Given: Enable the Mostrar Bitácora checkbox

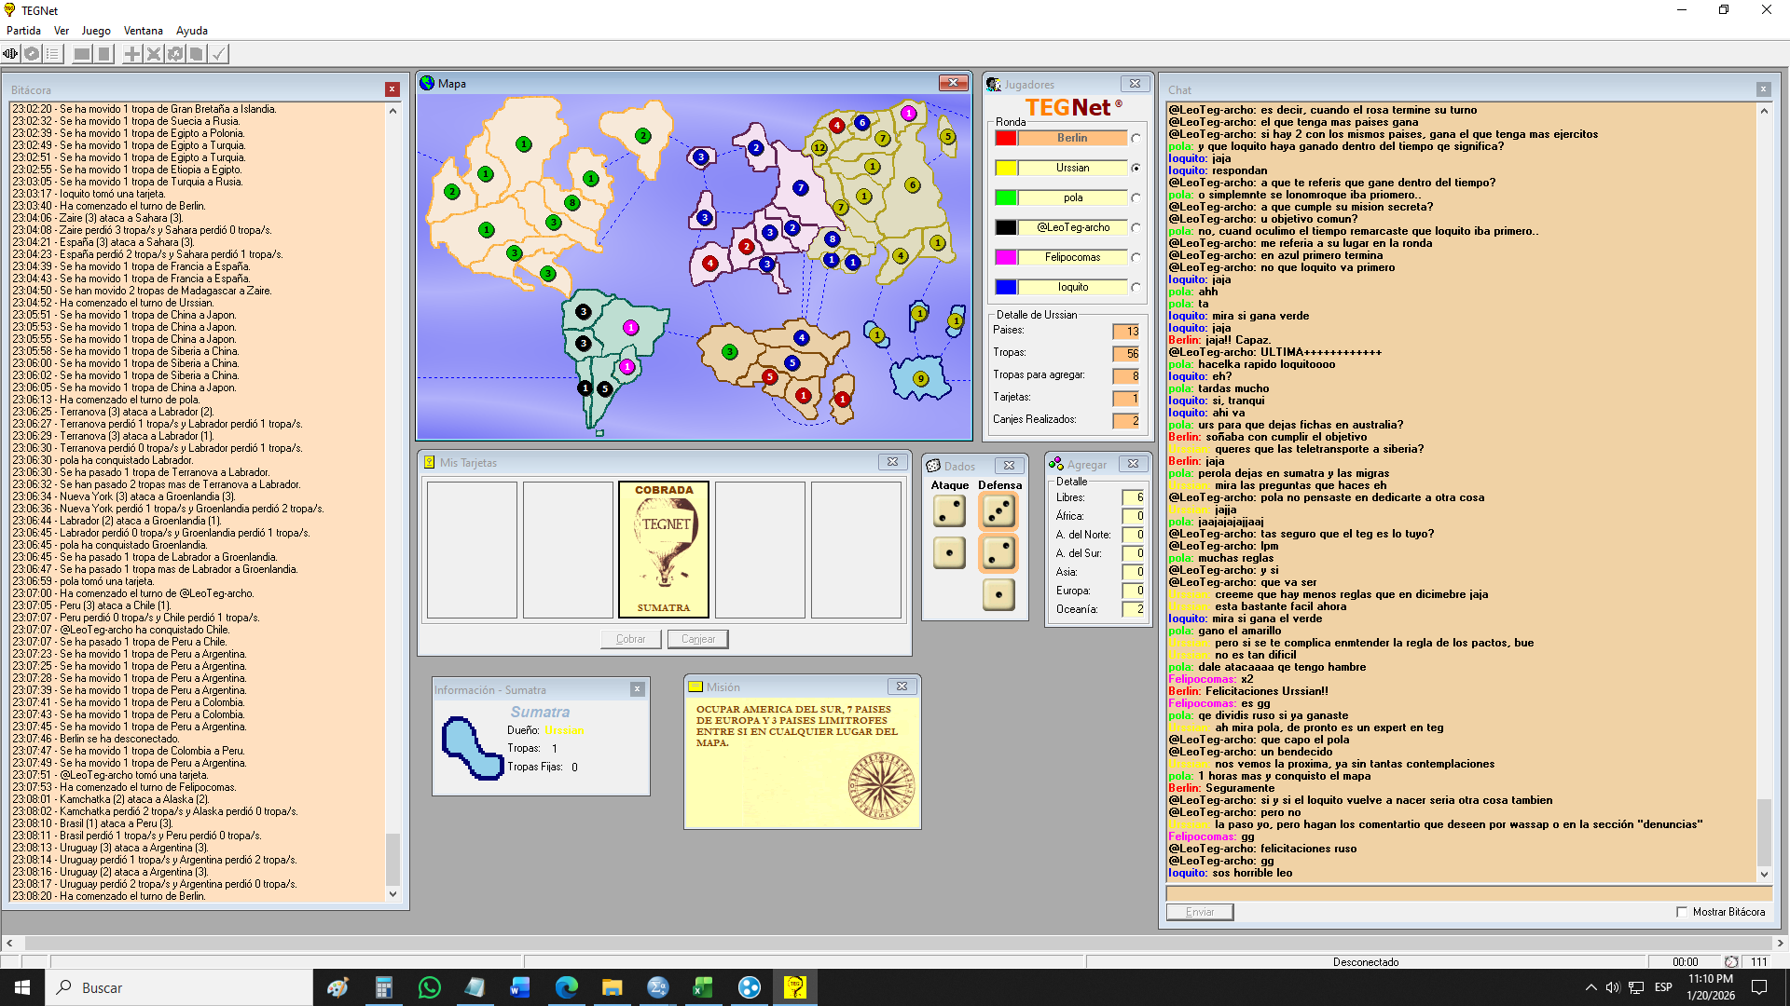Looking at the screenshot, I should (1682, 912).
